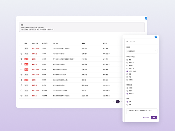175x131 pixels.
Task: Check the 贈収賄 risk category checkbox
Action: click(127, 65)
